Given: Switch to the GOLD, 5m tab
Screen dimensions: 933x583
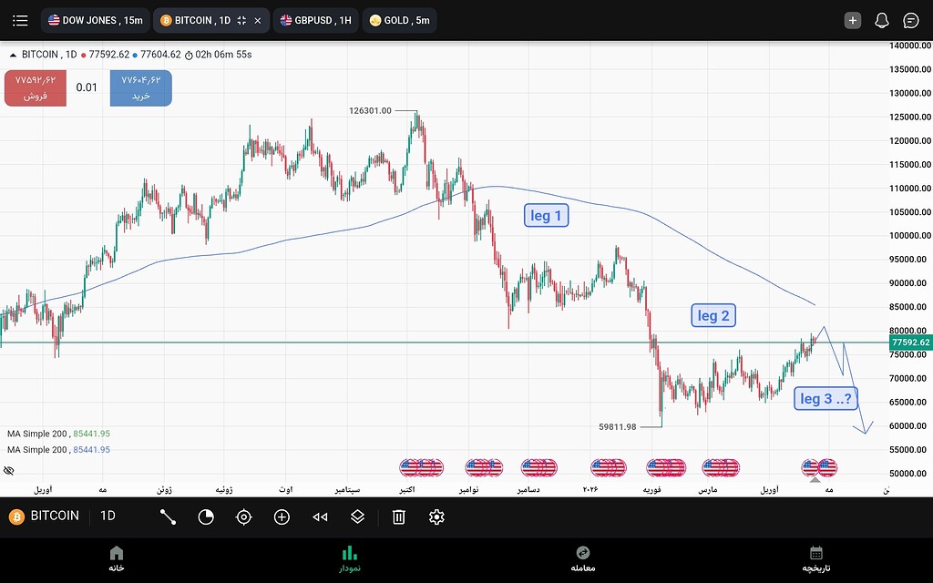Looking at the screenshot, I should point(399,20).
